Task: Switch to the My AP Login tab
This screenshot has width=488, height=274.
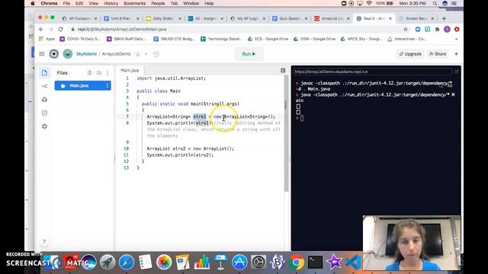Action: (247, 18)
